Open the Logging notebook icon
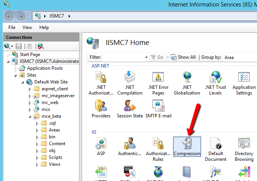The height and width of the screenshot is (181, 257). pyautogui.click(x=187, y=172)
